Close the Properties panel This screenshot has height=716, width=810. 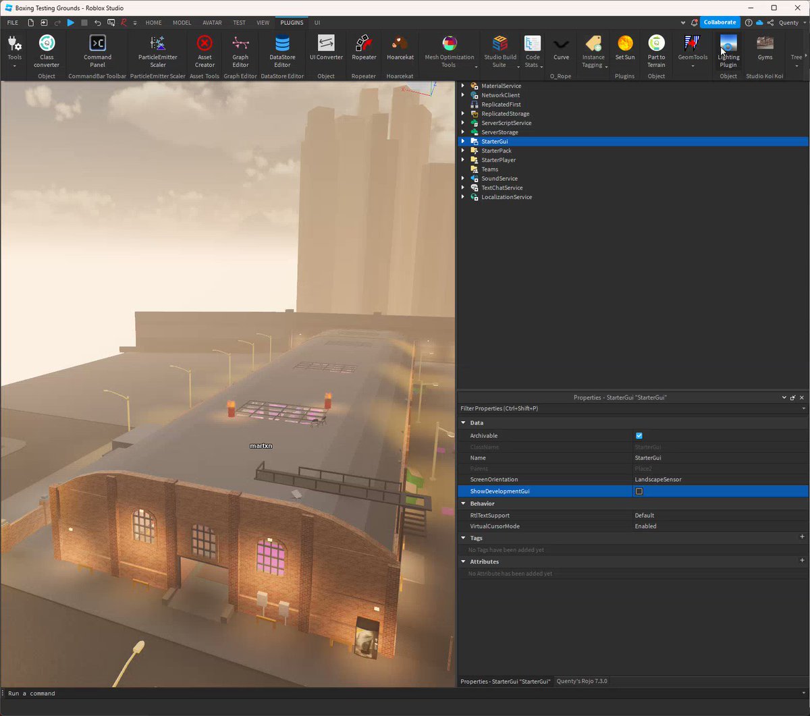[x=802, y=398]
